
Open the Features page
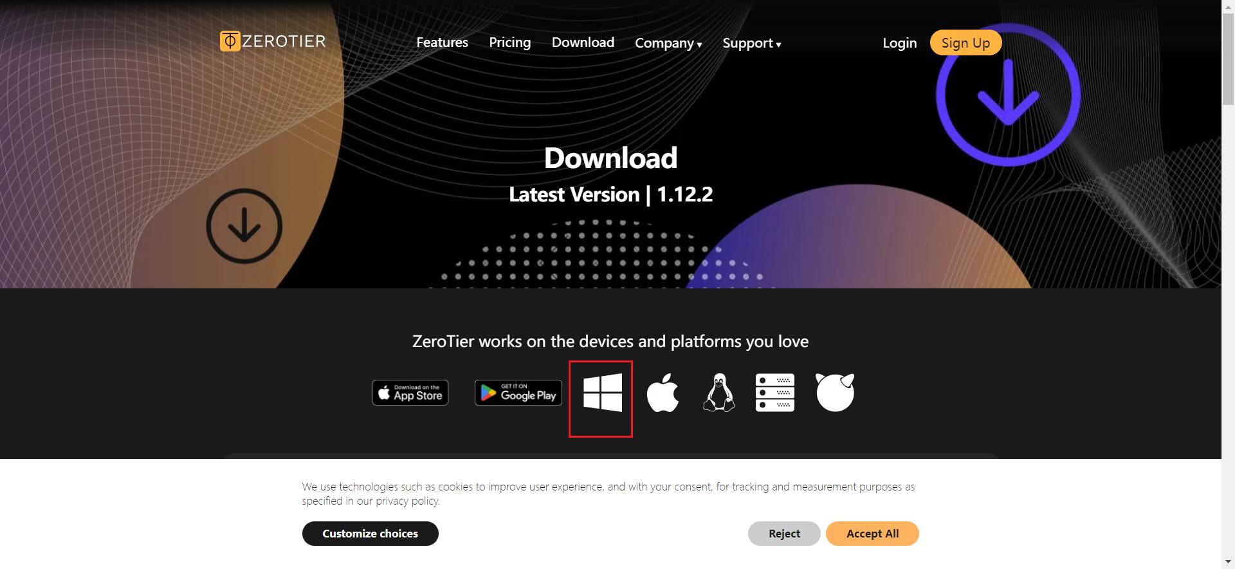click(x=442, y=42)
